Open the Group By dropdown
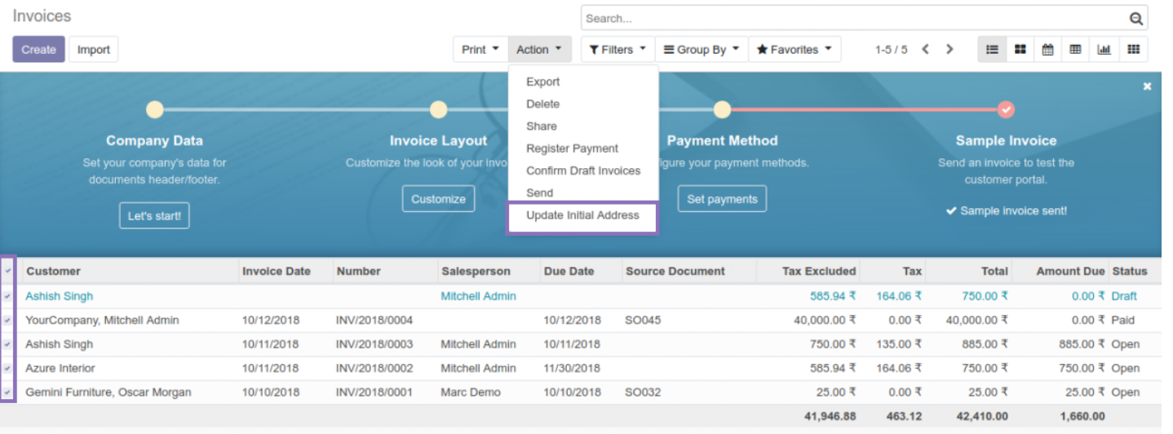Viewport: 1173px width, 434px height. point(701,50)
